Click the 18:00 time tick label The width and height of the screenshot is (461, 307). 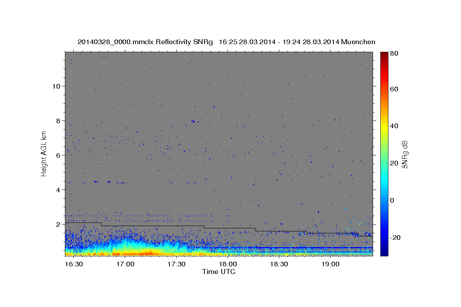228,264
